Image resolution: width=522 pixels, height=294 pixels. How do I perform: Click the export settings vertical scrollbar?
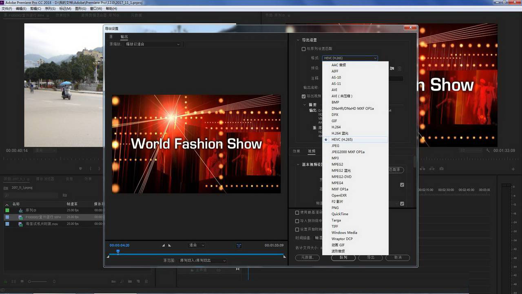pyautogui.click(x=415, y=161)
